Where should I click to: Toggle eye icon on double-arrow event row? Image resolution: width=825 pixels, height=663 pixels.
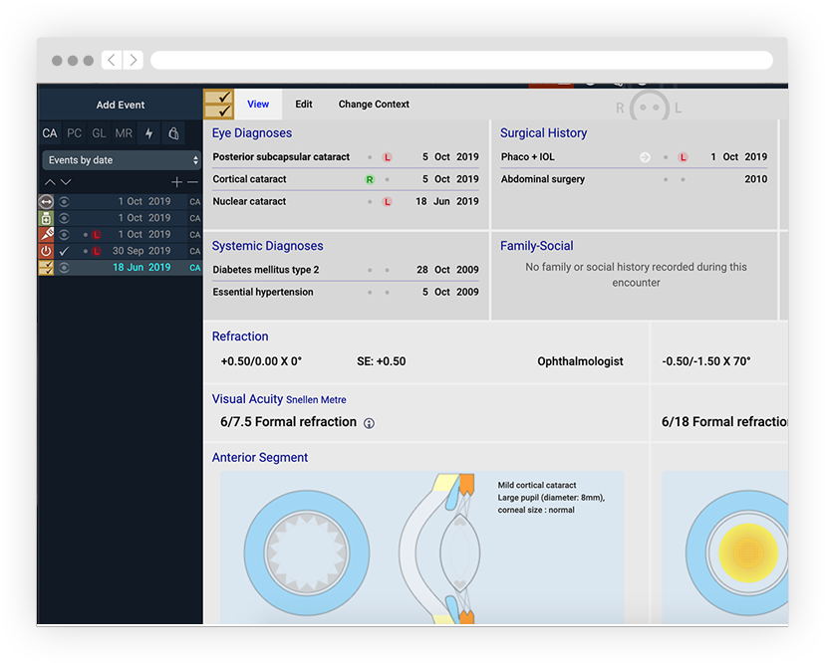(x=64, y=201)
